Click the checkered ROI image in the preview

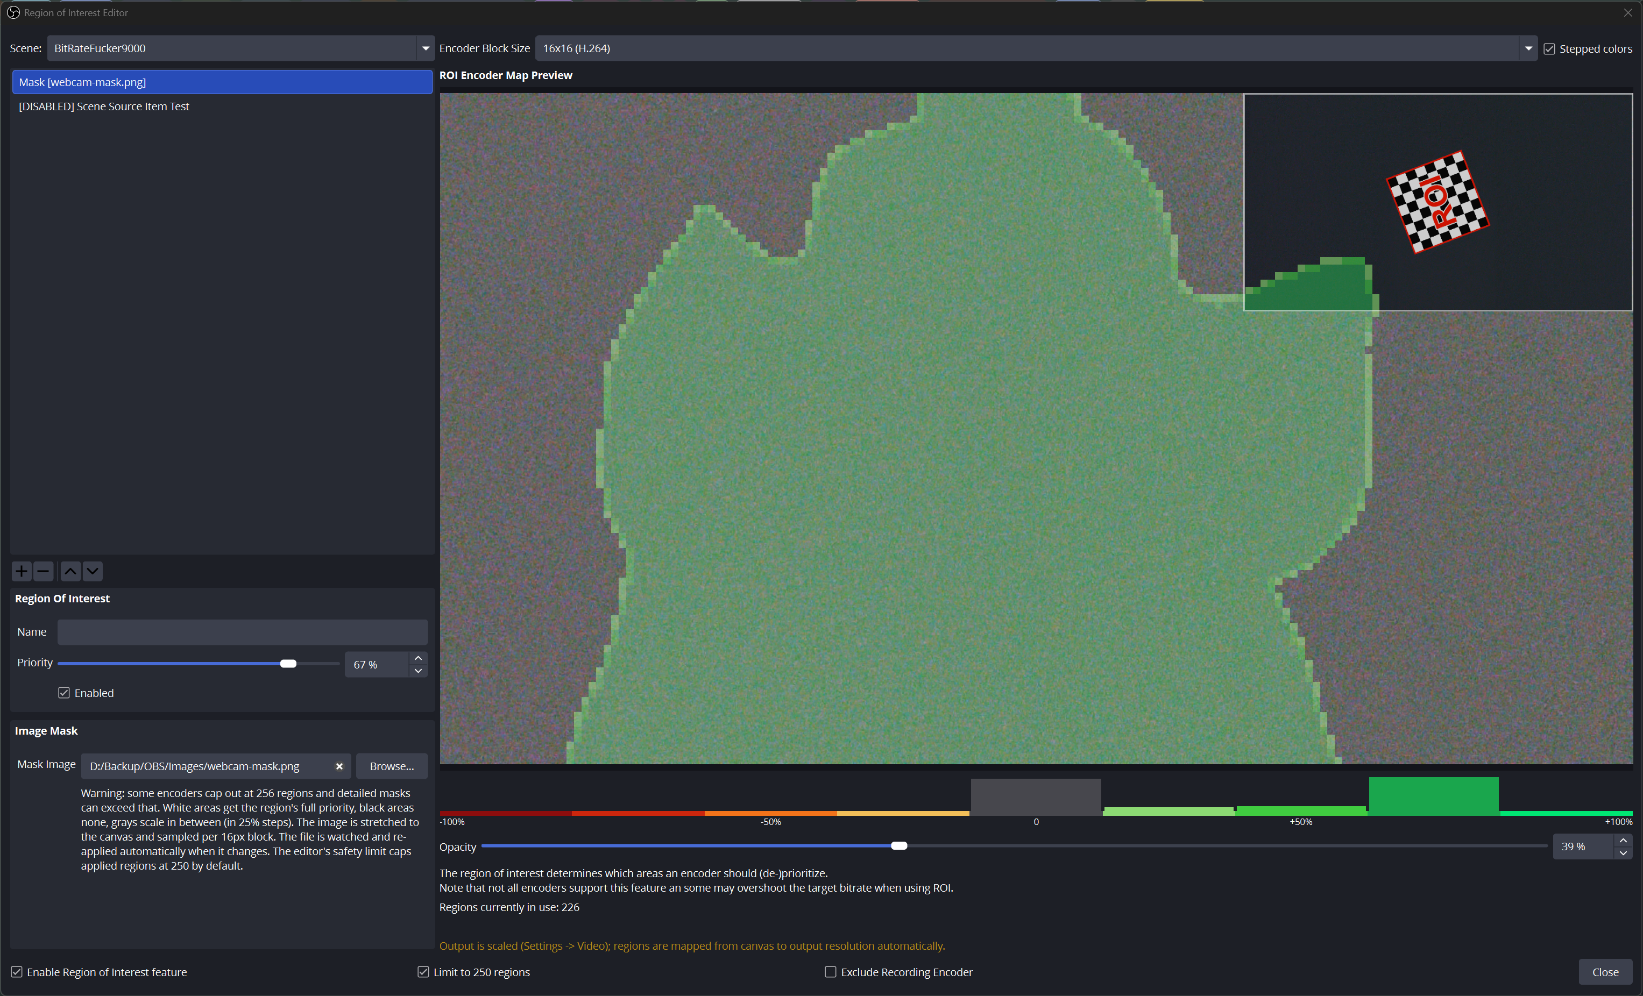point(1437,202)
